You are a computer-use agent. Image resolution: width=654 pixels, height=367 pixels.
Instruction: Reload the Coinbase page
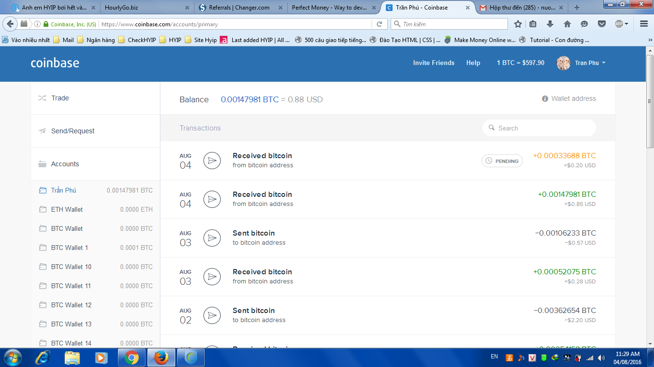click(380, 24)
